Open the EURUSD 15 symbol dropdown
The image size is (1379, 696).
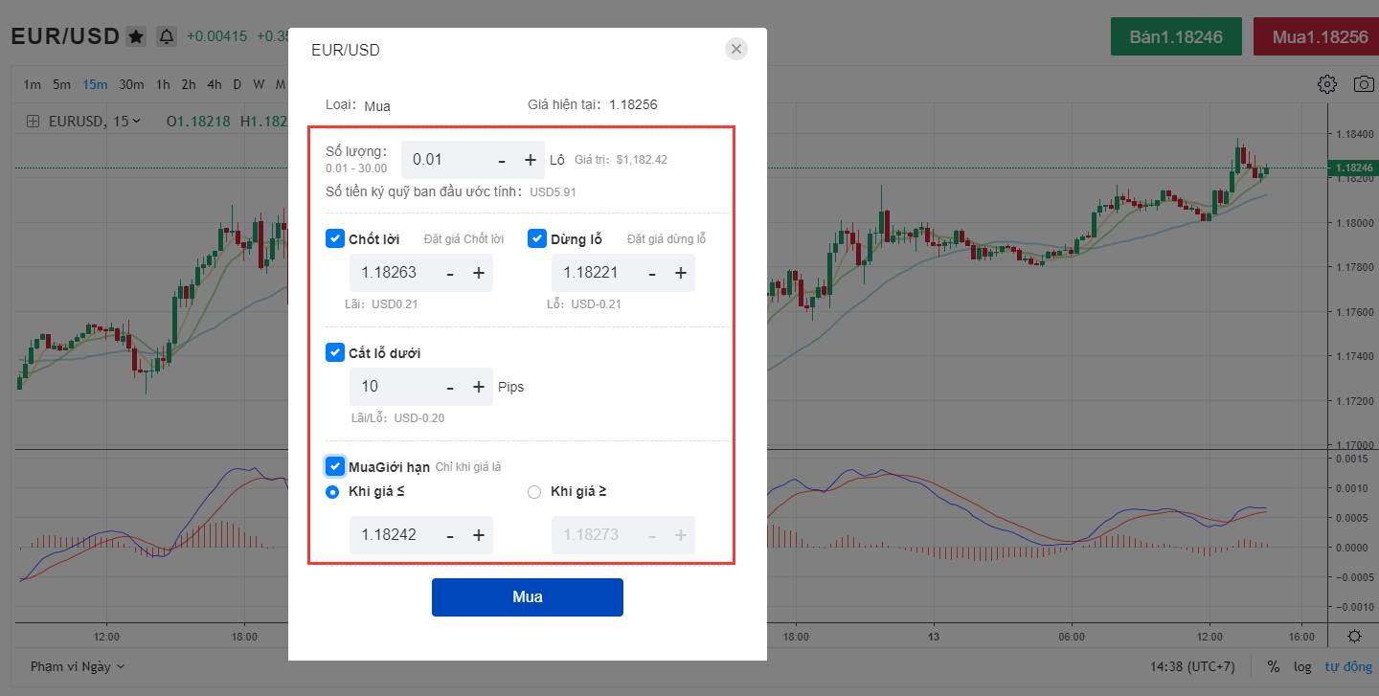(x=94, y=121)
